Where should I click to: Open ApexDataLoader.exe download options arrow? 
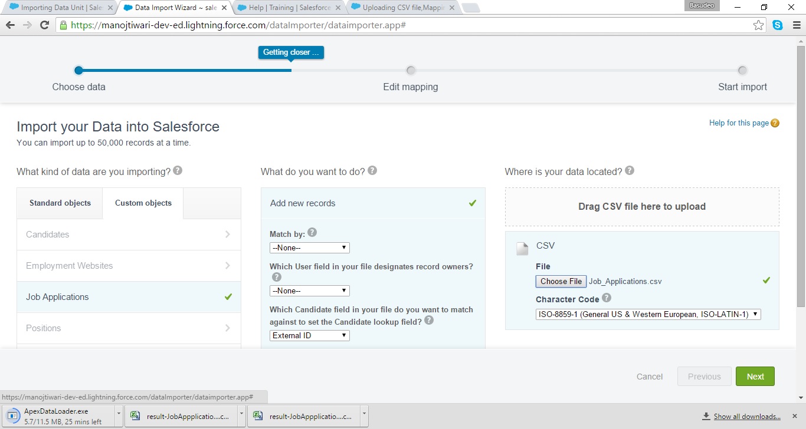(x=119, y=415)
